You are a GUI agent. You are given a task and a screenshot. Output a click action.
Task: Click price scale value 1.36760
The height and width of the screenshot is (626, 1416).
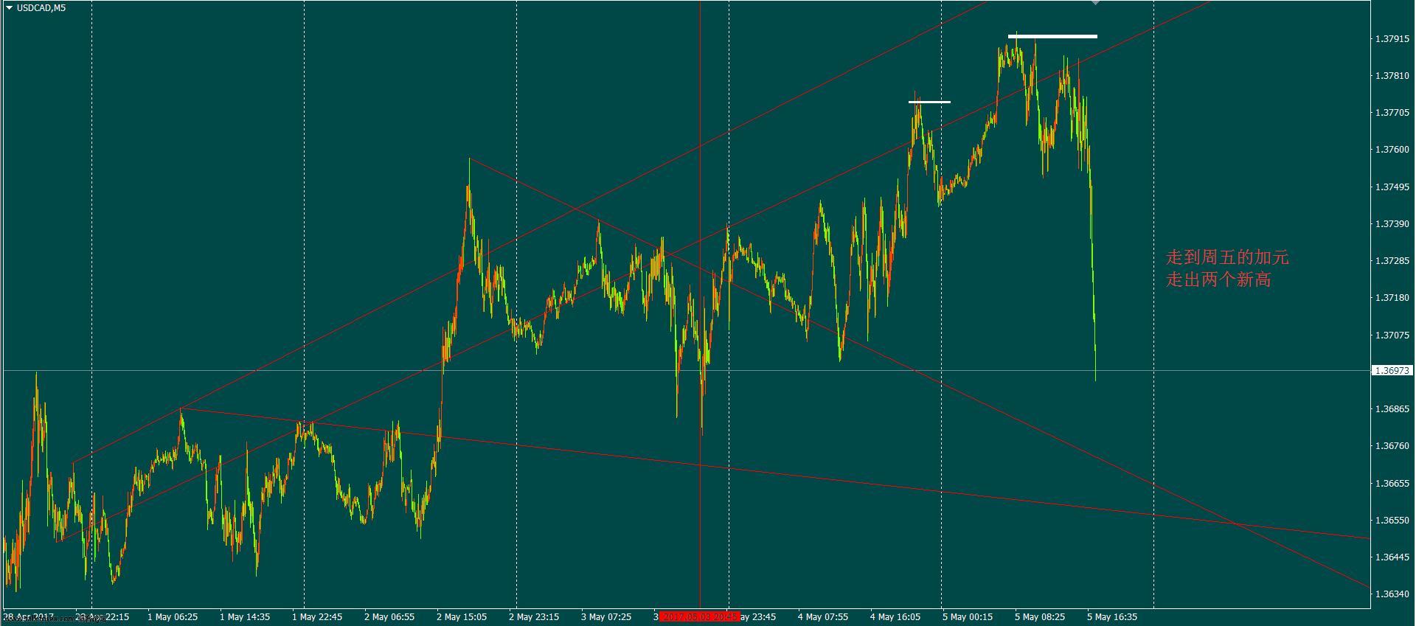coord(1392,445)
